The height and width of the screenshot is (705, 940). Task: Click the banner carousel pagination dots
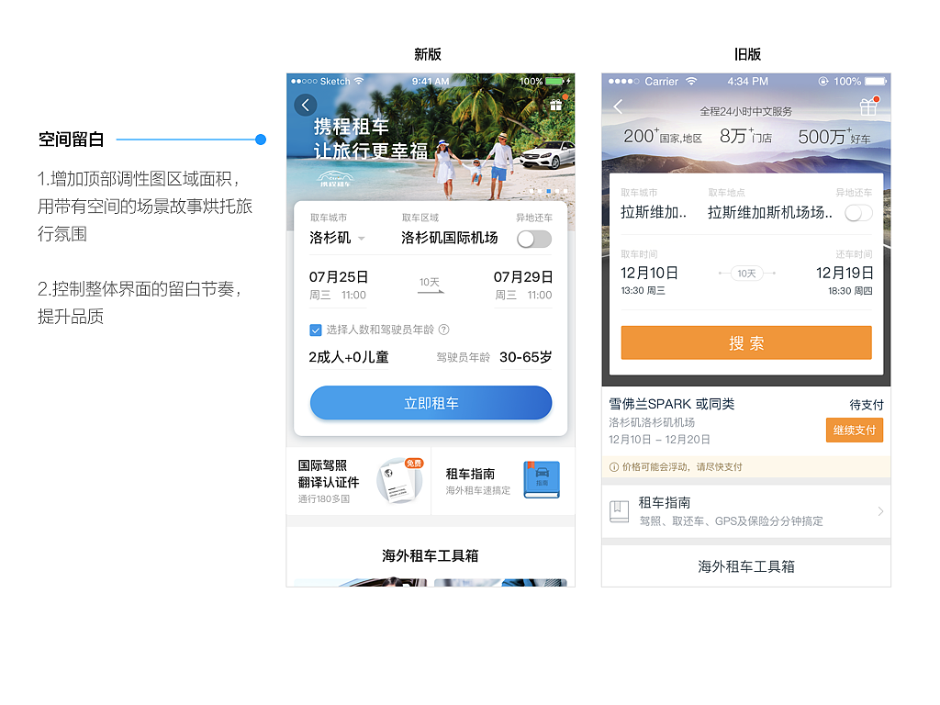coord(549,191)
